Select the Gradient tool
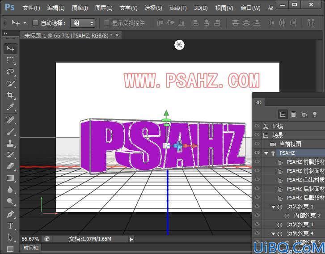 pos(10,178)
